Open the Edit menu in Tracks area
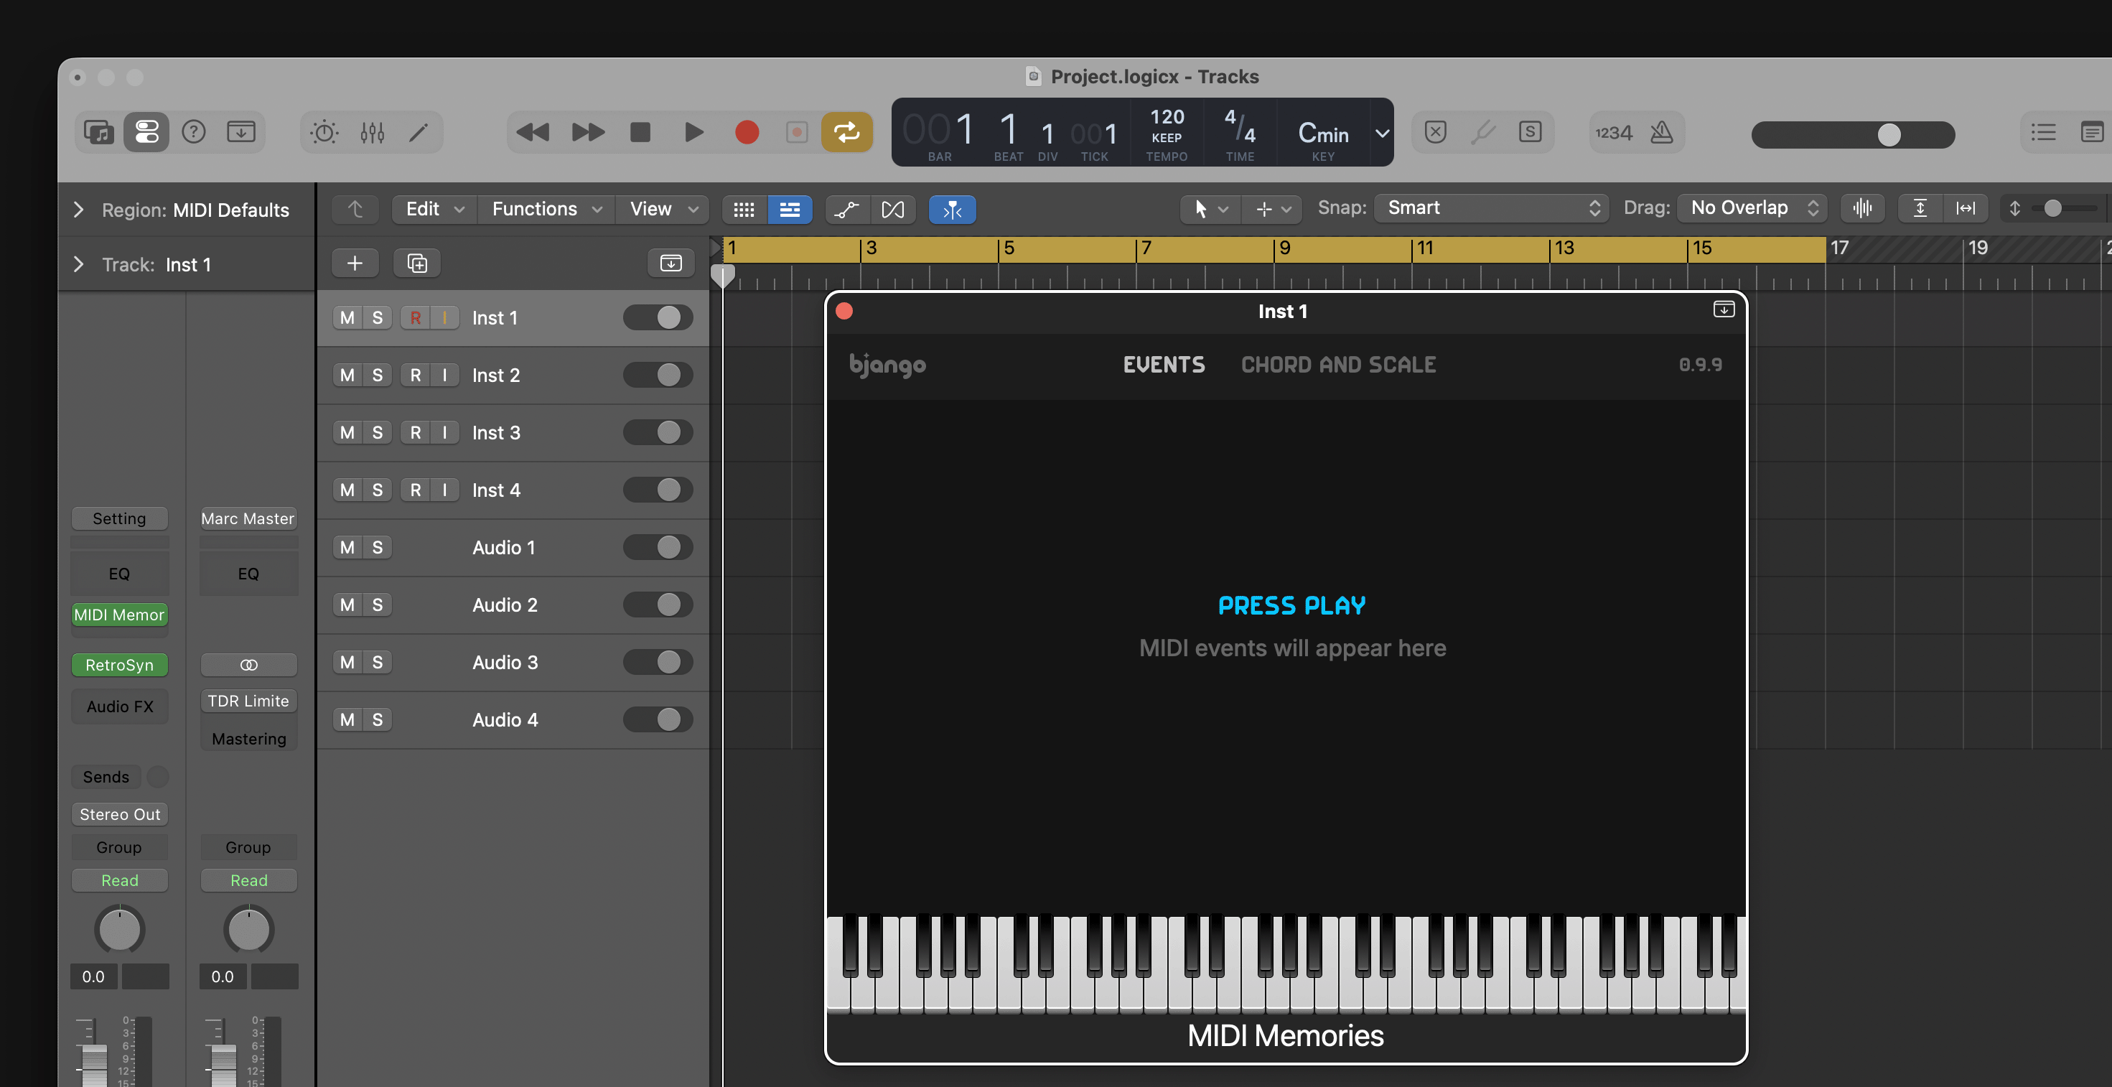 435,210
